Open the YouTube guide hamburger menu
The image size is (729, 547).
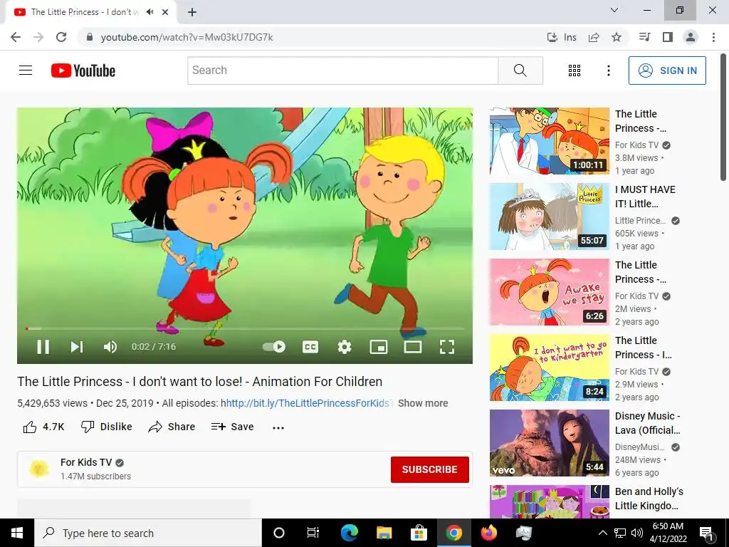pyautogui.click(x=26, y=71)
